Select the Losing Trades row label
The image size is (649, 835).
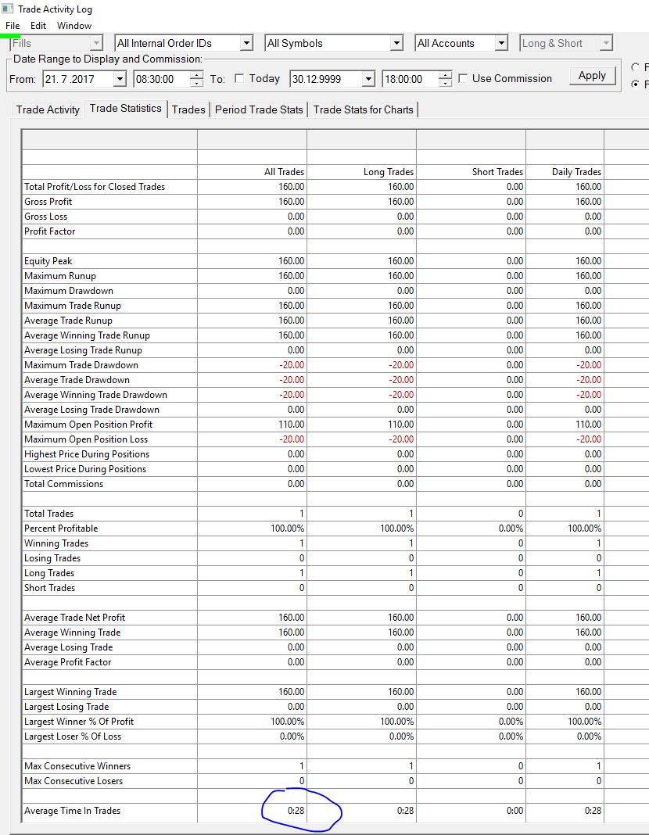(x=52, y=558)
